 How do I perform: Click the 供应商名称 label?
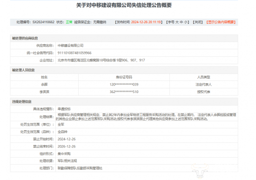(x=45, y=46)
